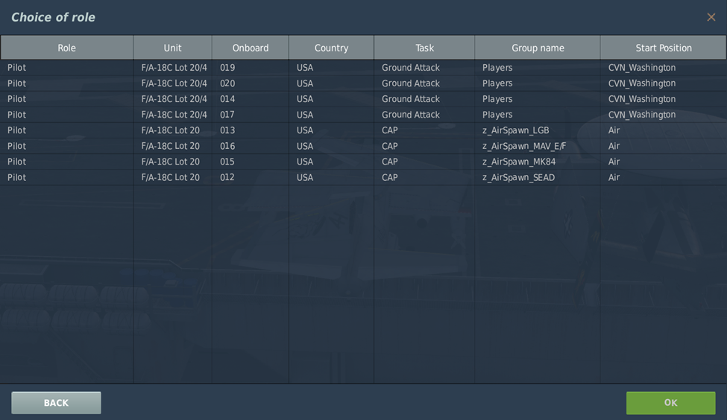Click onboard number 014
Viewport: 727px width, 420px height.
(x=227, y=99)
